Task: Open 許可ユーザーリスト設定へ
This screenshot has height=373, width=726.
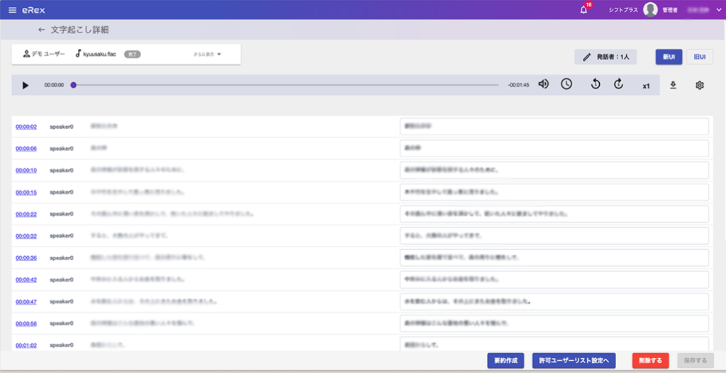Action: click(x=574, y=360)
